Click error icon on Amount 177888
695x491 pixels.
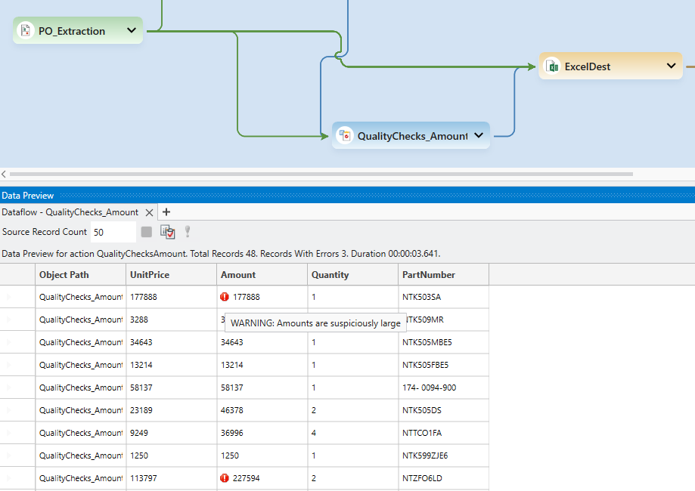pos(225,297)
